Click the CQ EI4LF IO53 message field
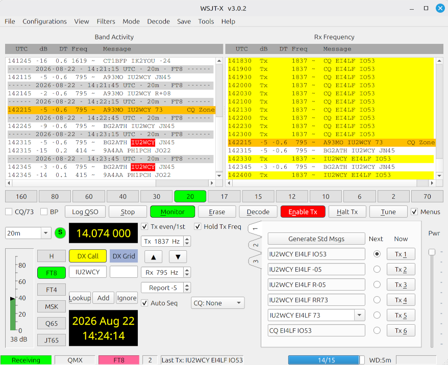The image size is (448, 365). (x=316, y=330)
